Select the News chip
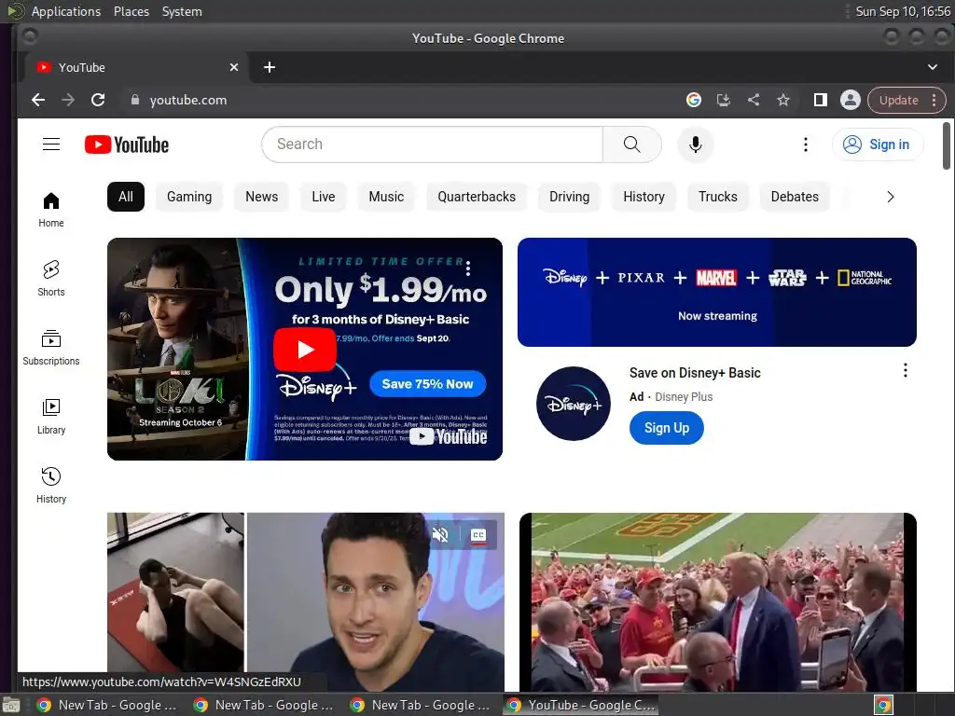Viewport: 955px width, 716px height. coord(261,197)
